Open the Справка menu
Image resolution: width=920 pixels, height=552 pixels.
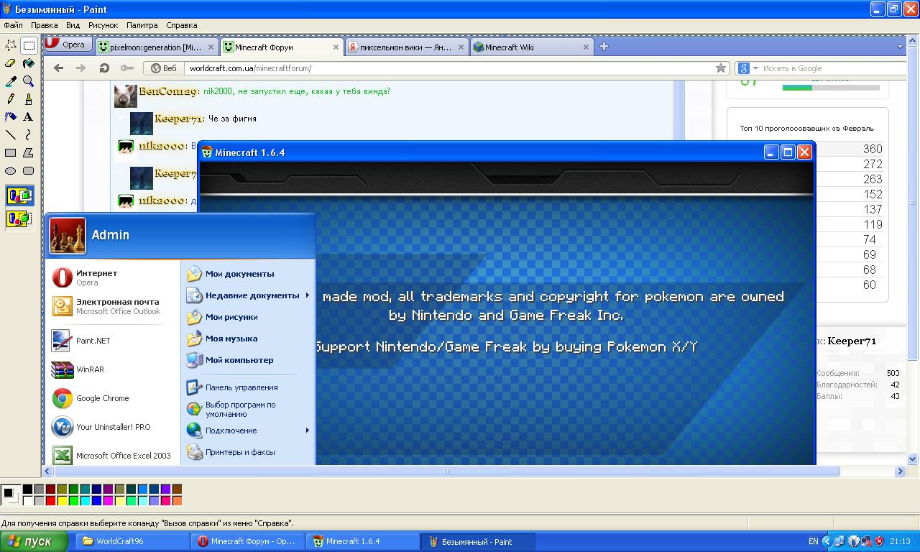(x=181, y=25)
